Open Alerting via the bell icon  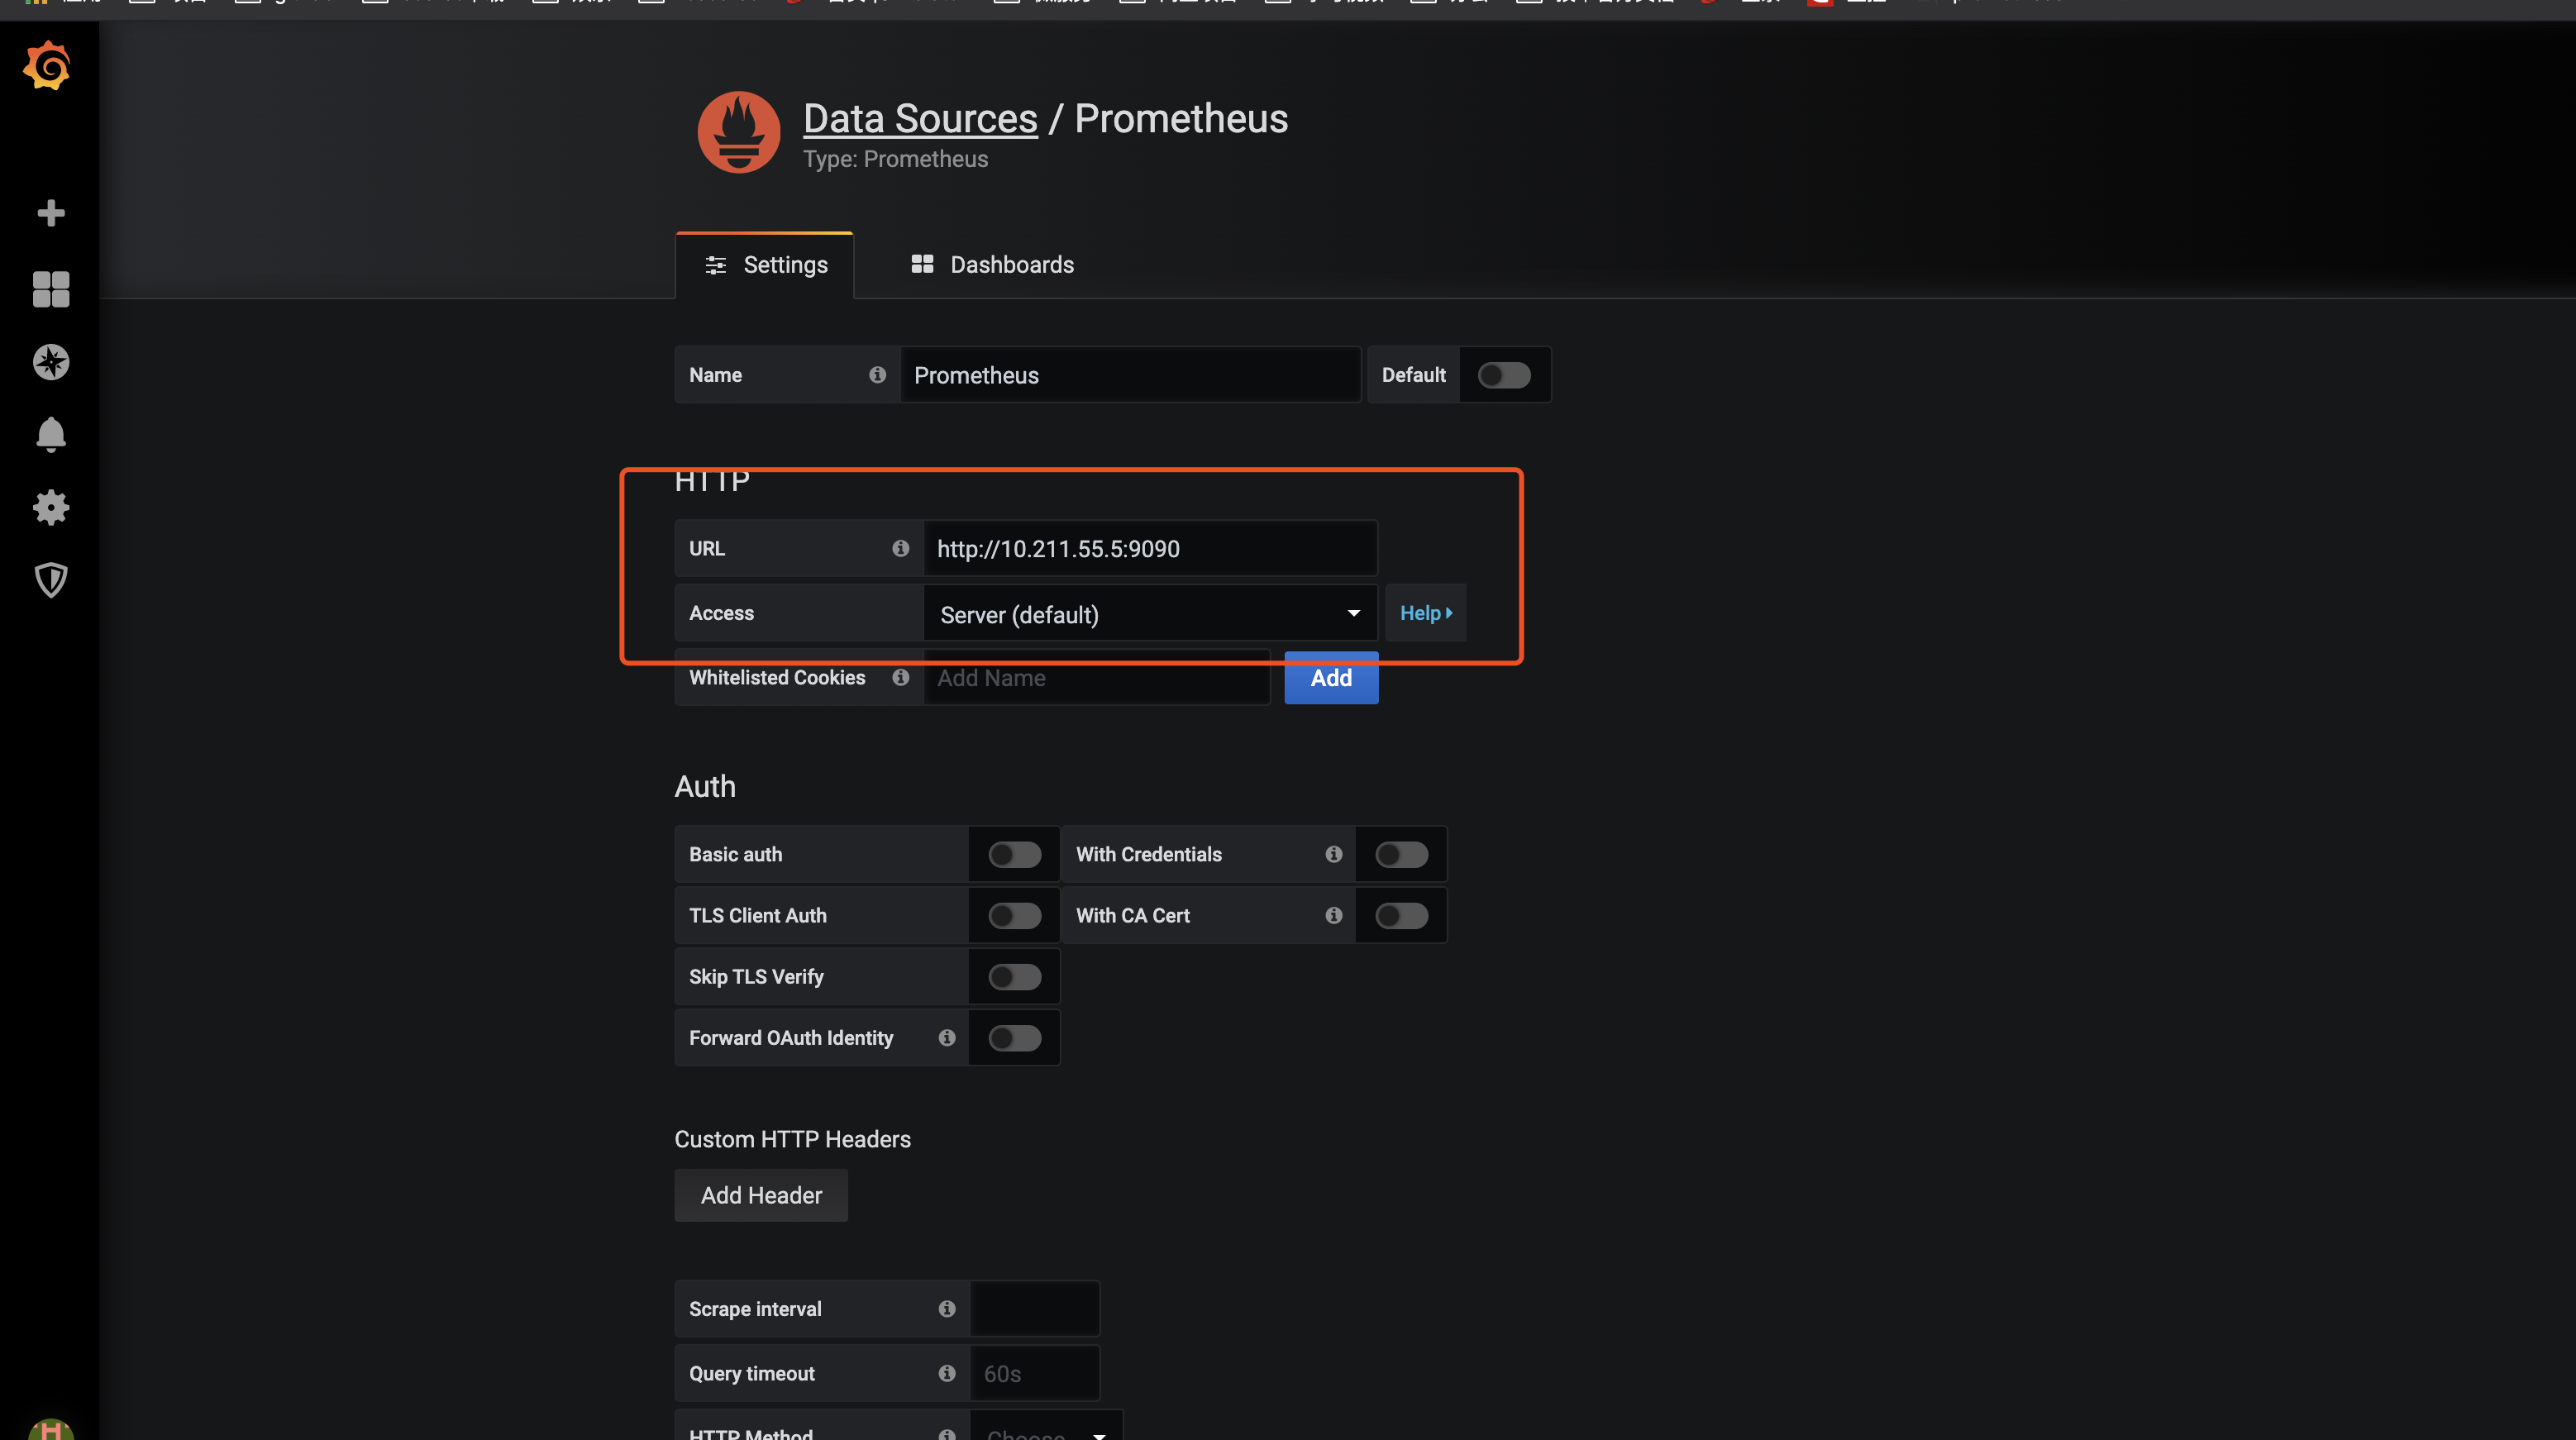pos(50,434)
